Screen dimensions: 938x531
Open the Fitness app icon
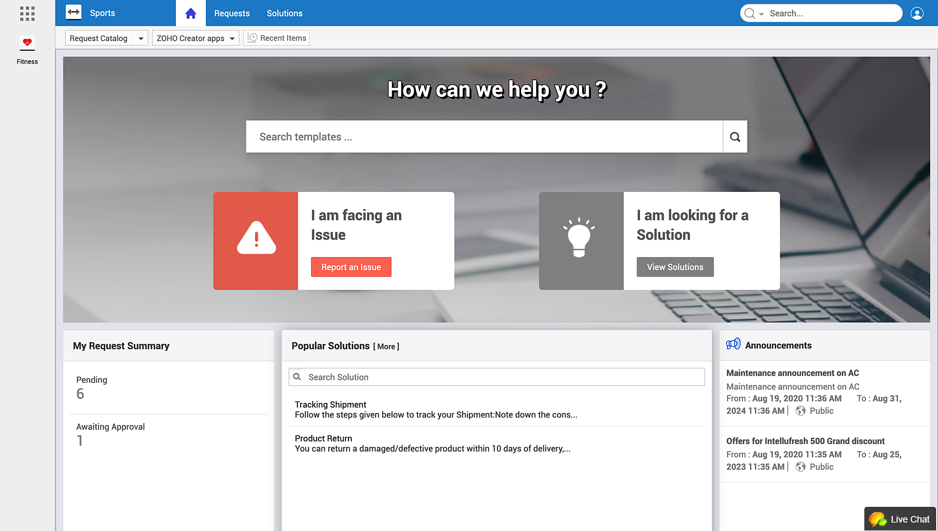click(x=27, y=43)
